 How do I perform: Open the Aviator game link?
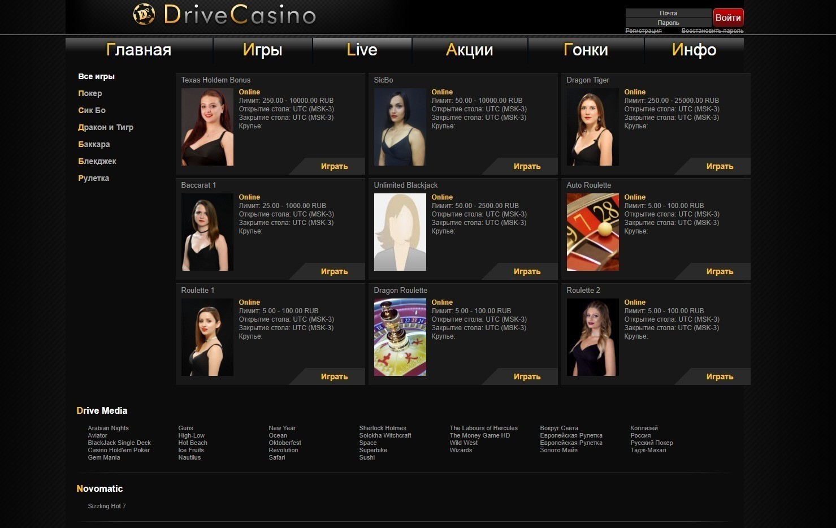(97, 435)
